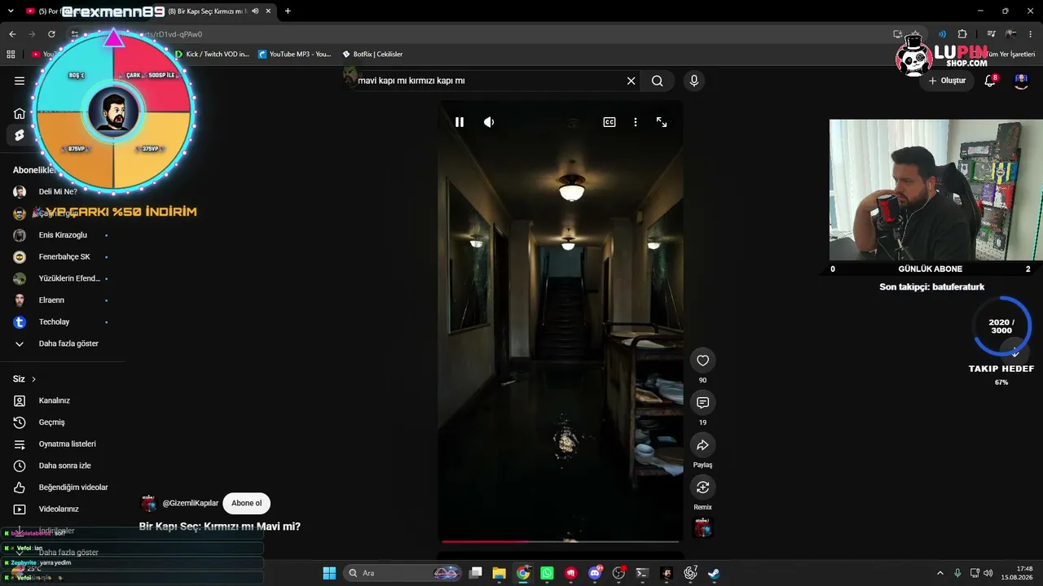1043x586 pixels.
Task: Open BotRix Çekilişler bookmark
Action: 373,55
